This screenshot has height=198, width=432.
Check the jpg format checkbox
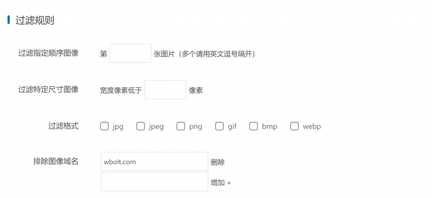(x=104, y=126)
